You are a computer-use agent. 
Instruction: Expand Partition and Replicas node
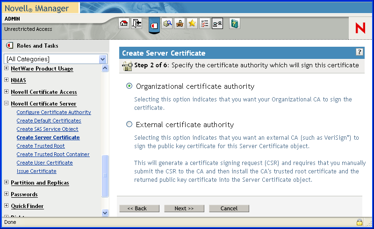point(7,182)
